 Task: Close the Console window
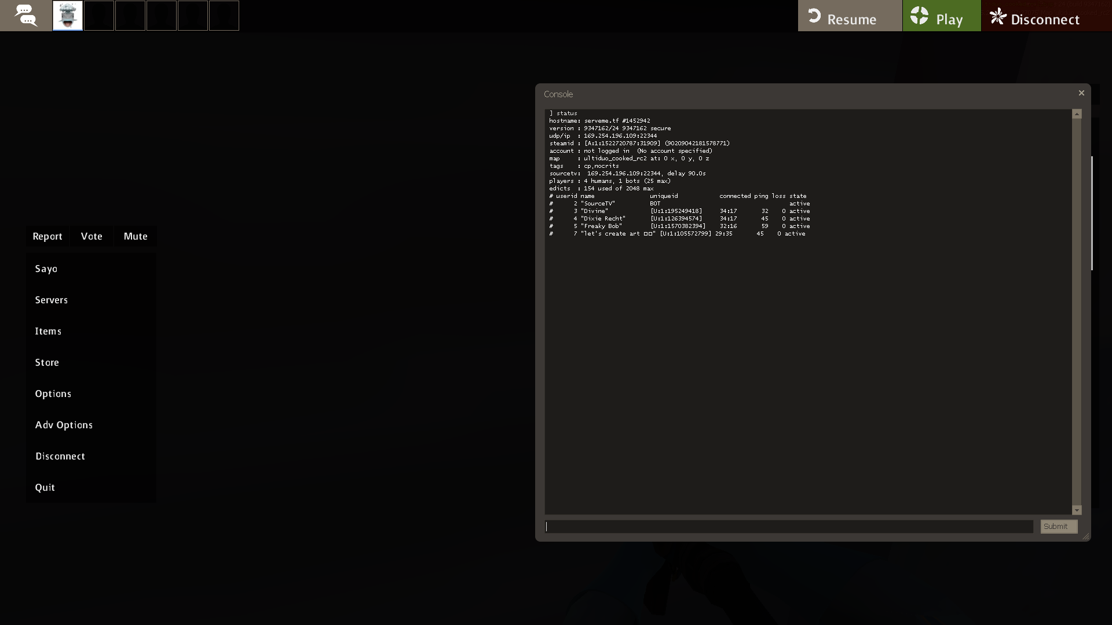click(1081, 93)
